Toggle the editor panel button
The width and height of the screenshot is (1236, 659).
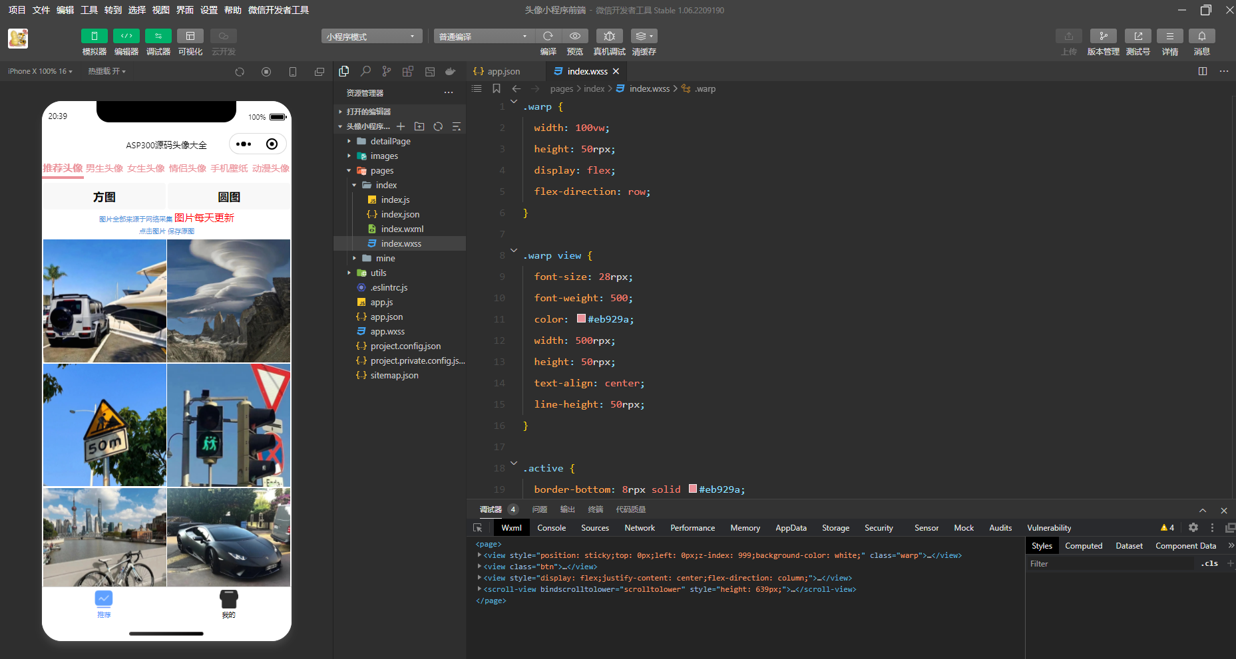(126, 36)
